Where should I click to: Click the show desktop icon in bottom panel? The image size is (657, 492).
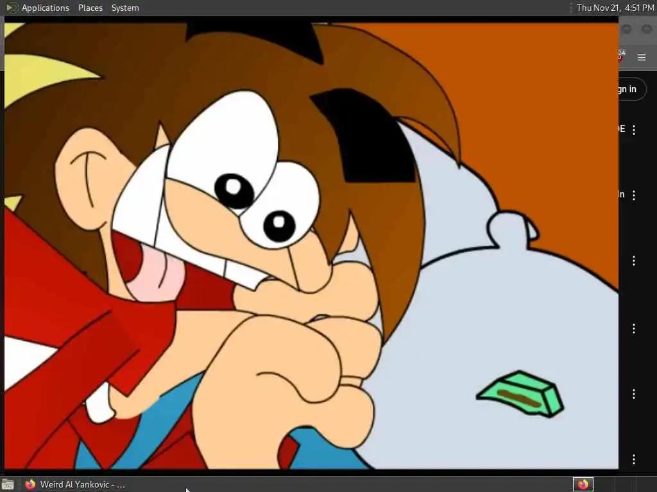point(8,484)
